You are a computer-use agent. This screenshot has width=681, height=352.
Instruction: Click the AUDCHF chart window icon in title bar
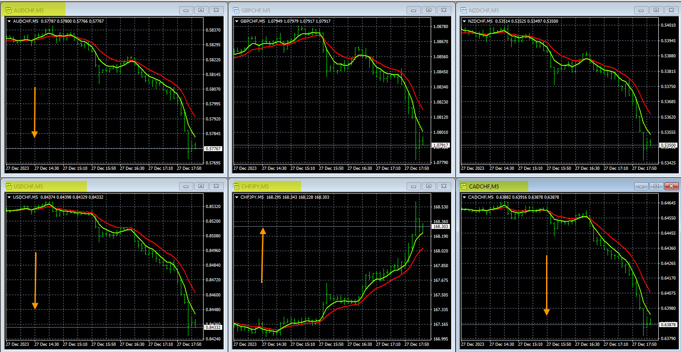[x=8, y=10]
